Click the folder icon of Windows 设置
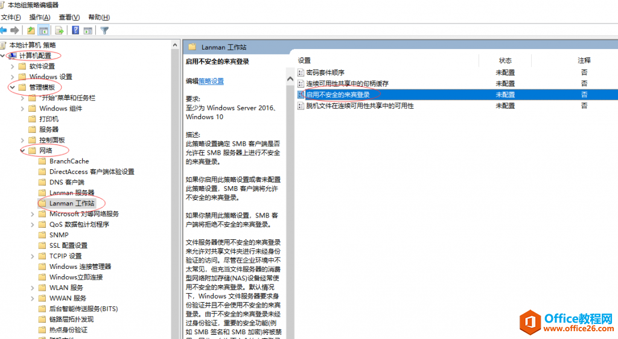 click(x=22, y=77)
